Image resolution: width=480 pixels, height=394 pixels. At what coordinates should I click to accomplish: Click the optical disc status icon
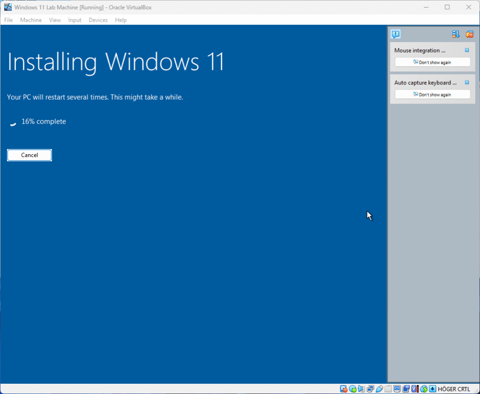click(x=352, y=389)
